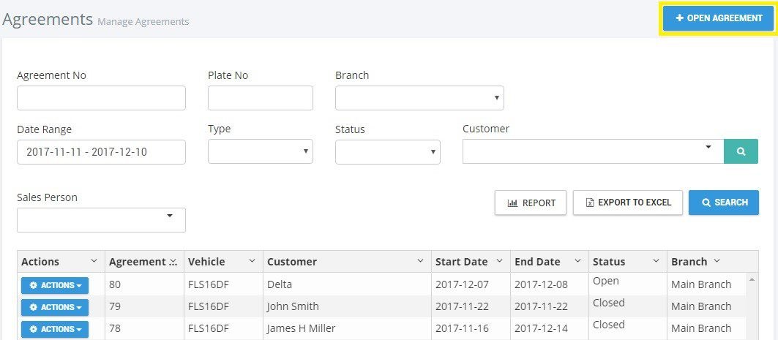Open Customer column header menu chevron
Image resolution: width=778 pixels, height=340 pixels.
(420, 261)
